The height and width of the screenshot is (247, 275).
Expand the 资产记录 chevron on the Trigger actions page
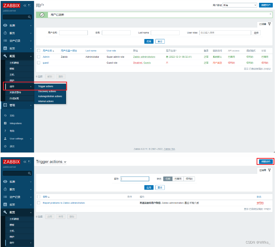(31, 197)
